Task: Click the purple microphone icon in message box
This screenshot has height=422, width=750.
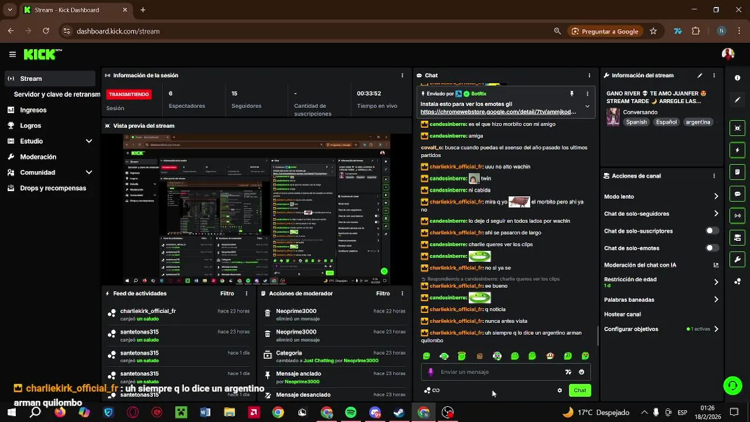Action: pos(431,372)
